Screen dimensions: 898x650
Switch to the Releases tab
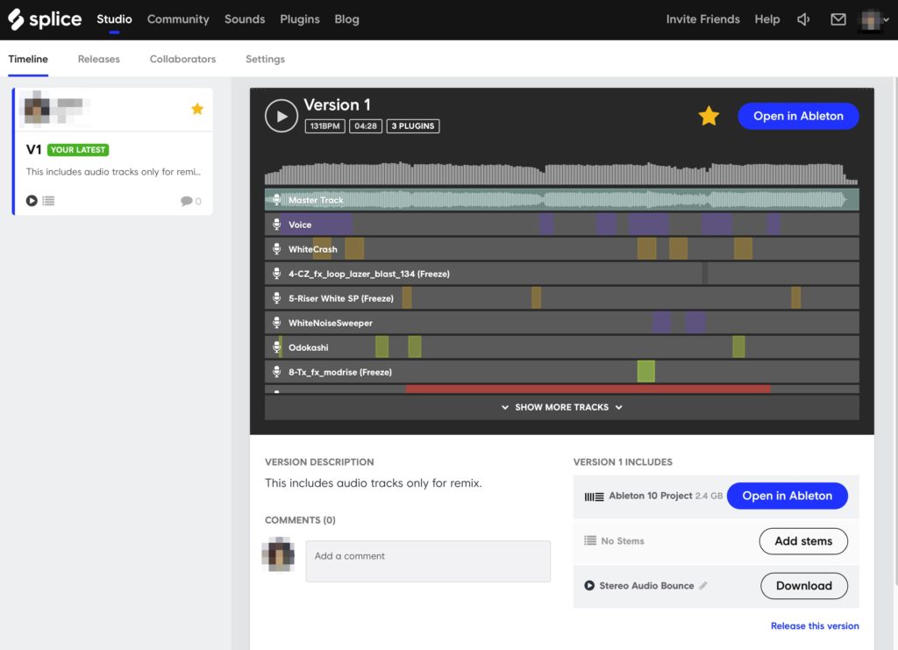(98, 59)
